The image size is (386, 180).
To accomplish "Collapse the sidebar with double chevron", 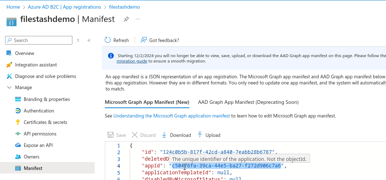I will pyautogui.click(x=89, y=40).
